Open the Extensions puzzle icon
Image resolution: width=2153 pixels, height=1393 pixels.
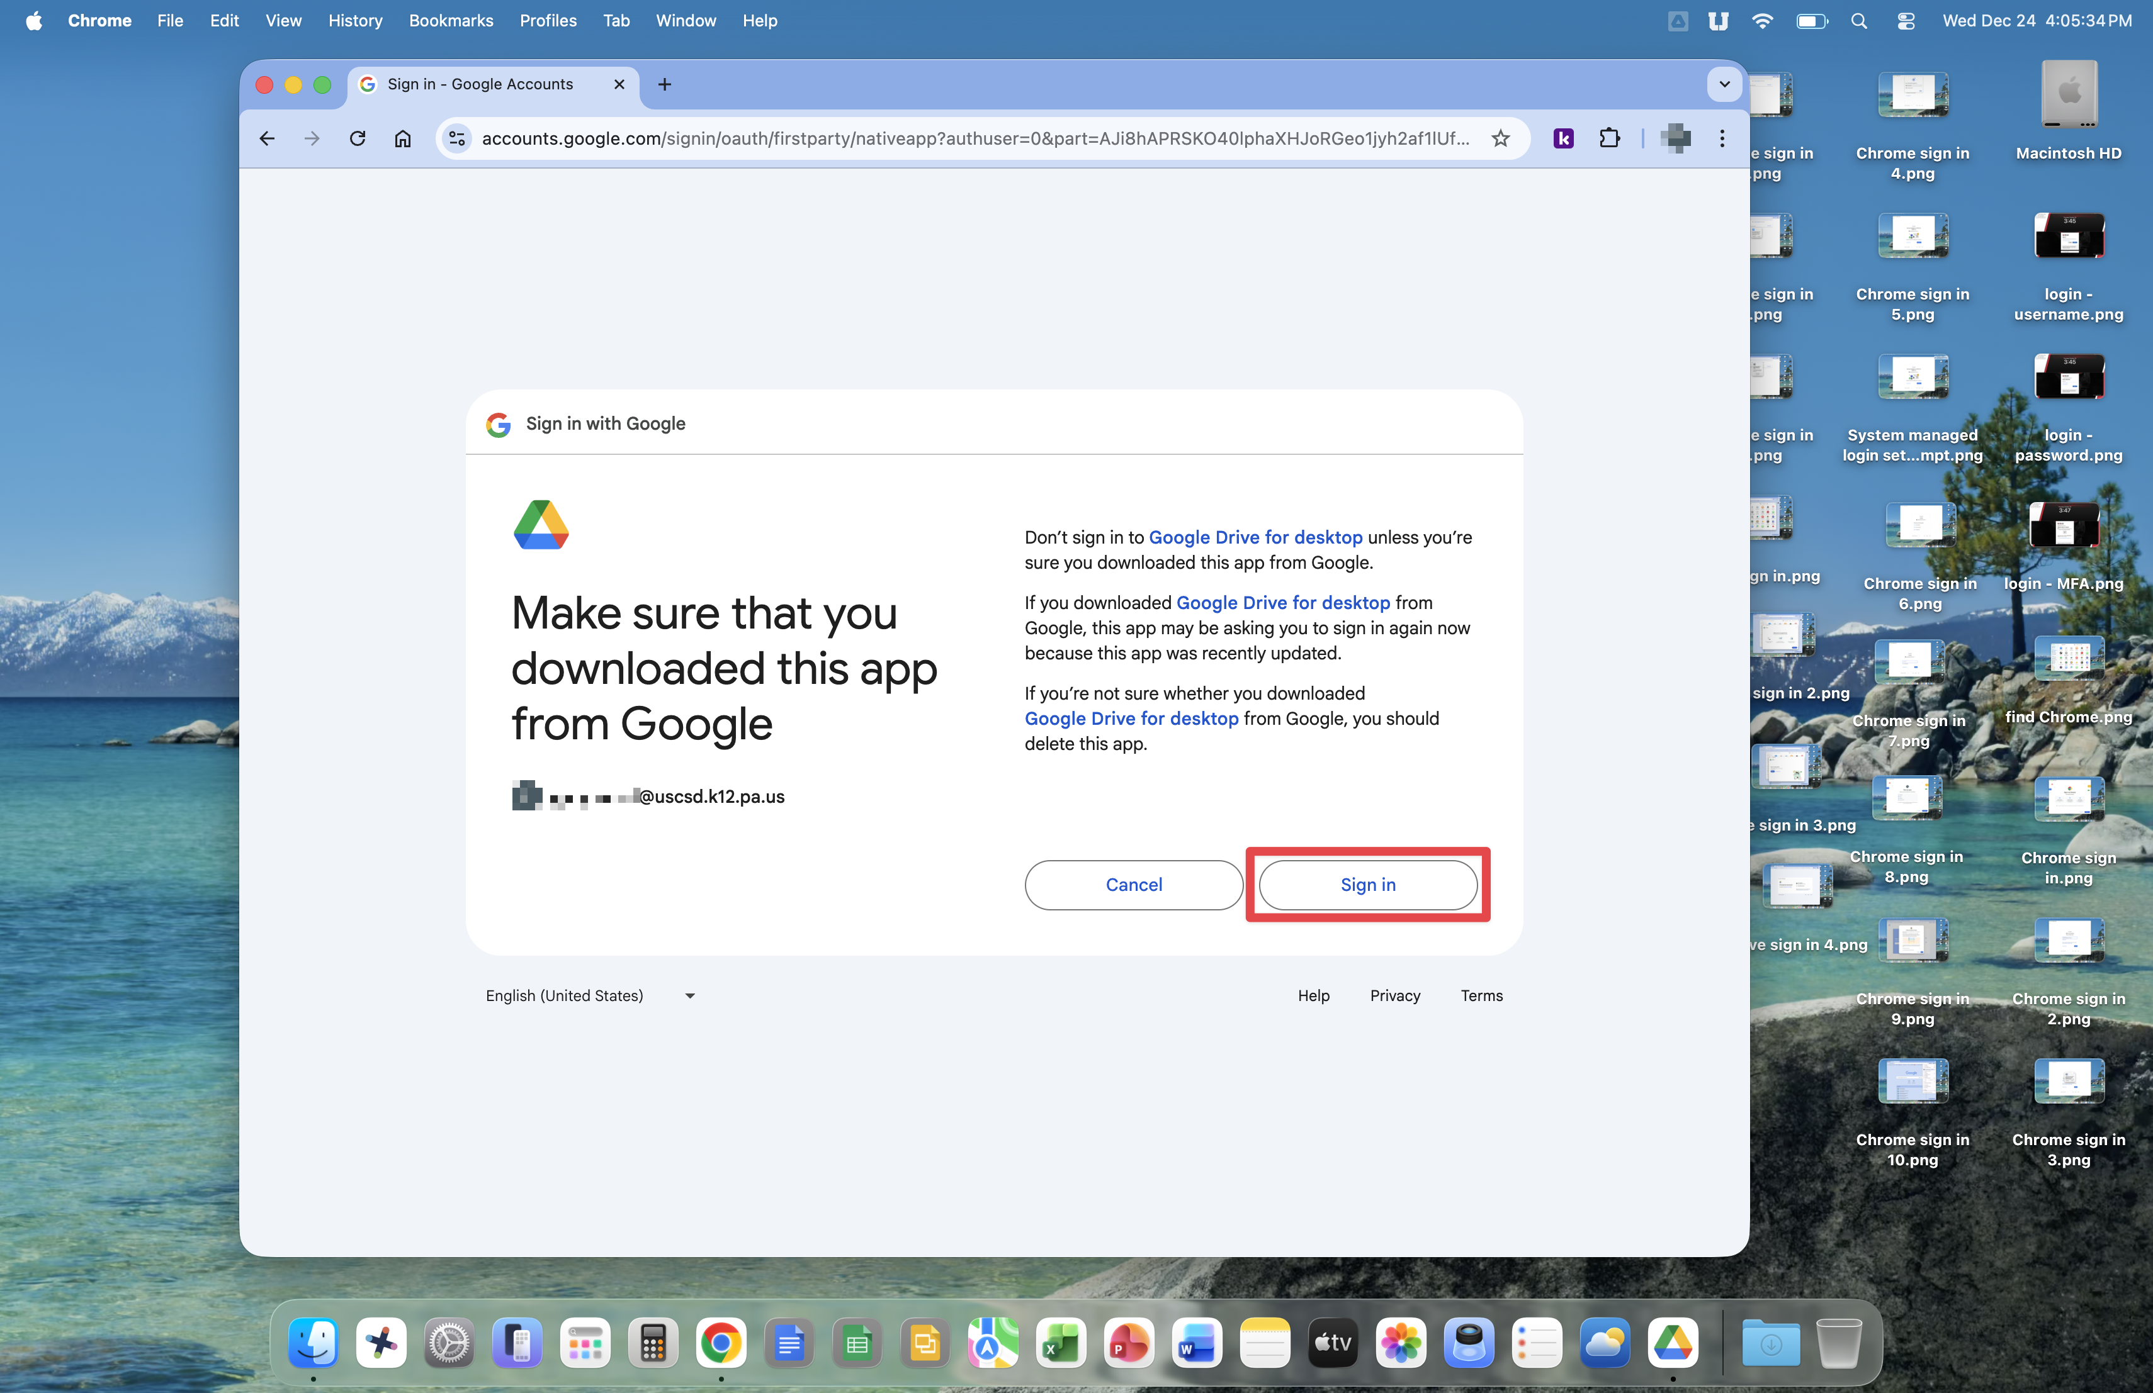pyautogui.click(x=1609, y=138)
